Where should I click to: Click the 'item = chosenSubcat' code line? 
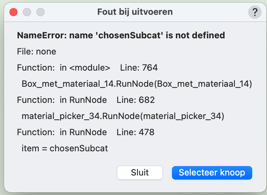coord(65,148)
